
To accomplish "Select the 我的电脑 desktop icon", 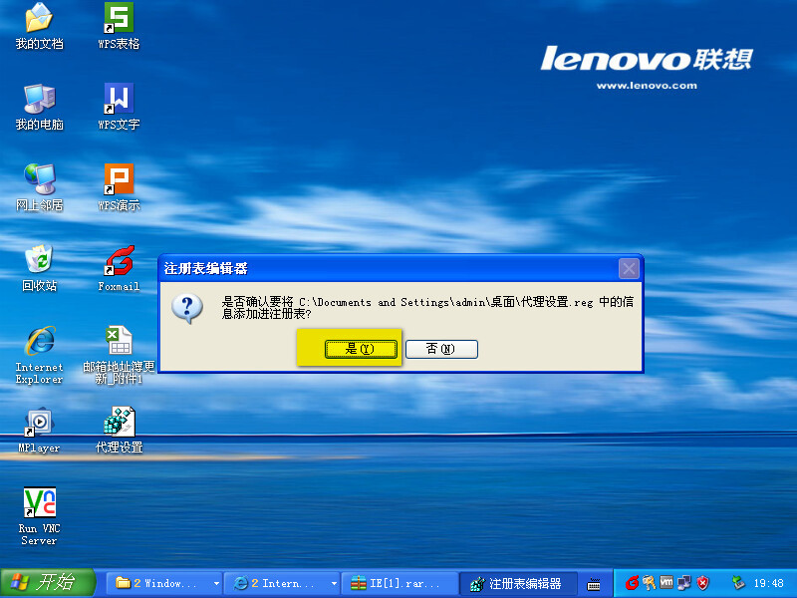I will (x=39, y=99).
